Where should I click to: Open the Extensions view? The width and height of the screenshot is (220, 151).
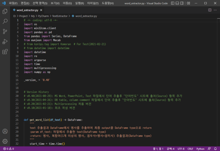(5, 52)
